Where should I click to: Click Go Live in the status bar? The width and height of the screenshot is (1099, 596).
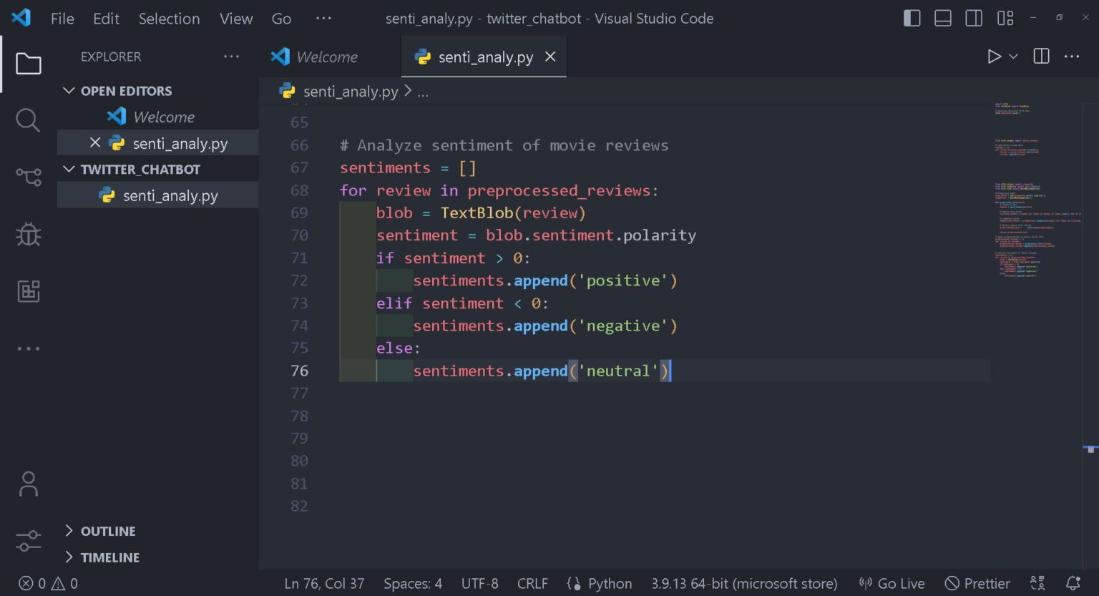click(892, 584)
